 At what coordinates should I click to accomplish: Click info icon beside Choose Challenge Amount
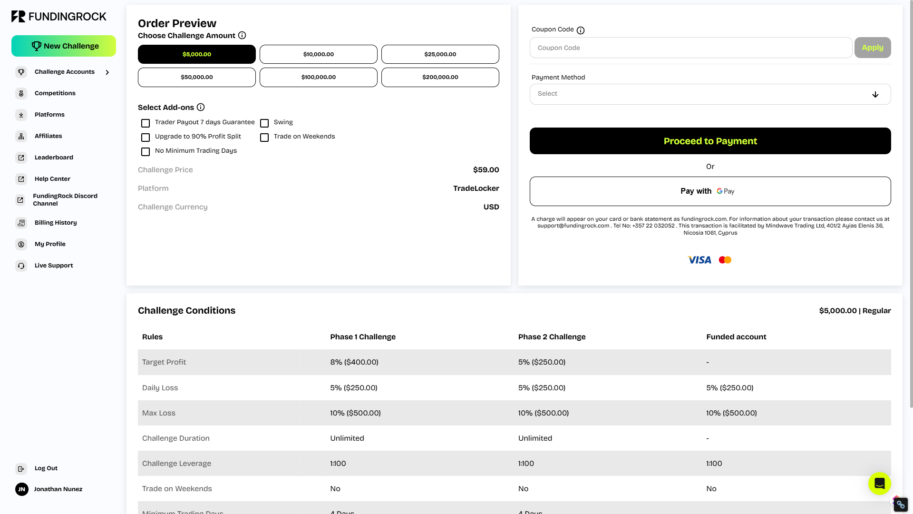point(242,35)
